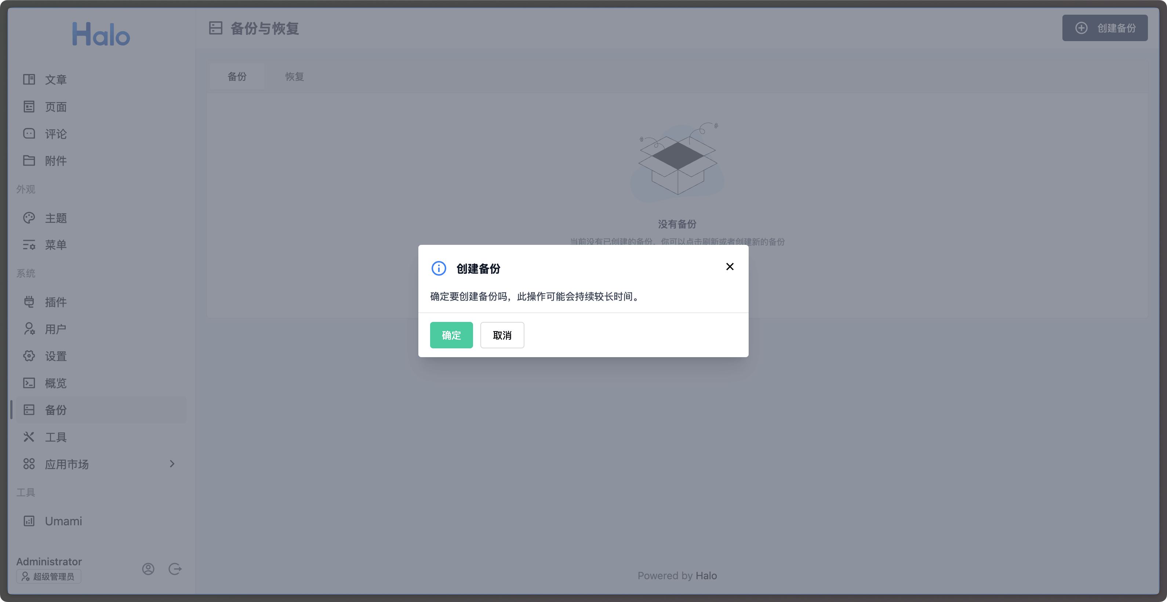Click the 设置 gear icon
Viewport: 1167px width, 602px height.
29,356
